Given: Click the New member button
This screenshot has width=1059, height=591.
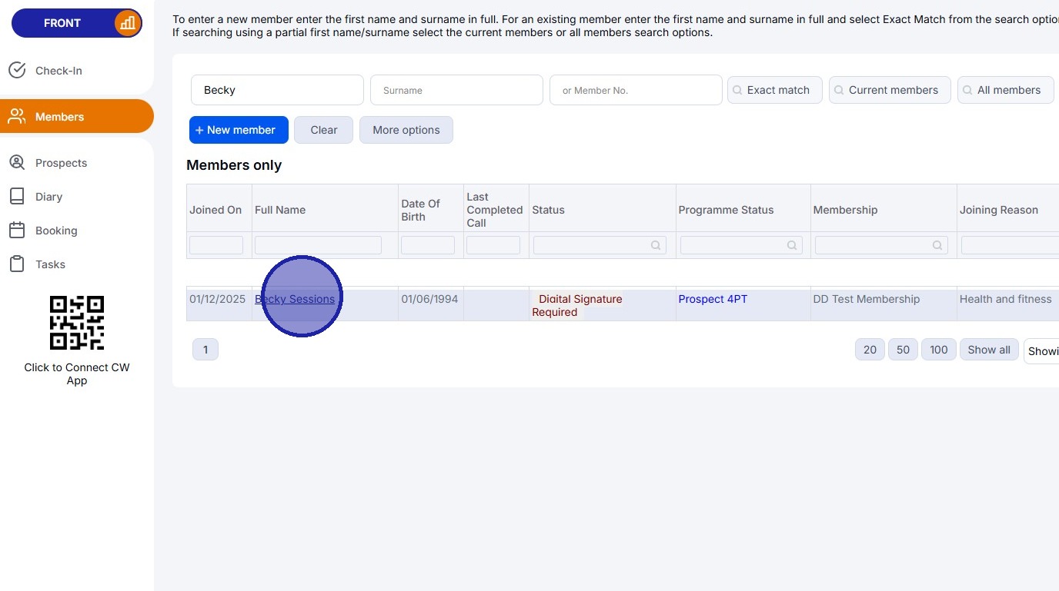Looking at the screenshot, I should [238, 130].
